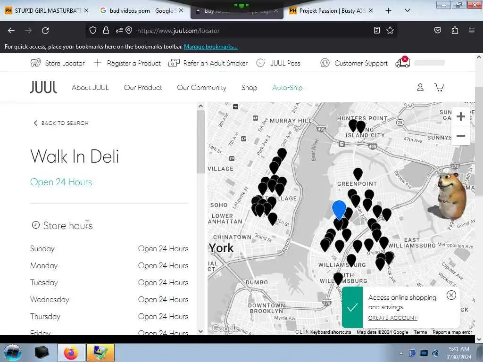Open Refer an Adult Smoker
The height and width of the screenshot is (362, 483).
click(x=208, y=63)
